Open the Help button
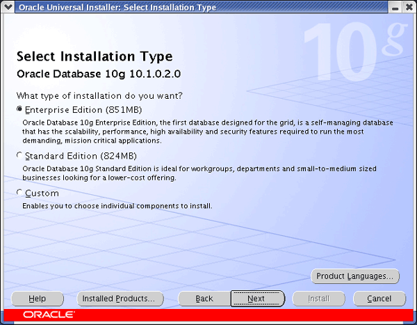This screenshot has height=325, width=417. [38, 299]
